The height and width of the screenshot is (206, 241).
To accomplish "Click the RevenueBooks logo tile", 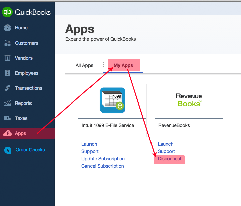I will coord(189,100).
